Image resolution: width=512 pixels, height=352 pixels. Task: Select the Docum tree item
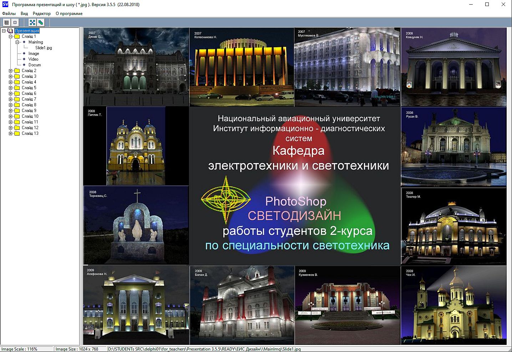(35, 65)
